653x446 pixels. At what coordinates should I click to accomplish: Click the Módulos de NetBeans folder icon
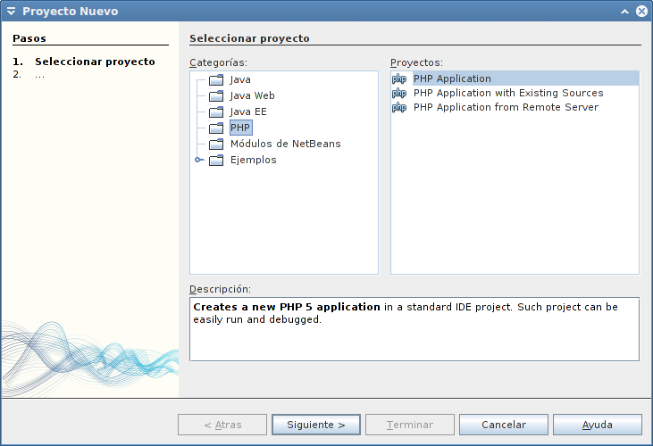[x=216, y=145]
